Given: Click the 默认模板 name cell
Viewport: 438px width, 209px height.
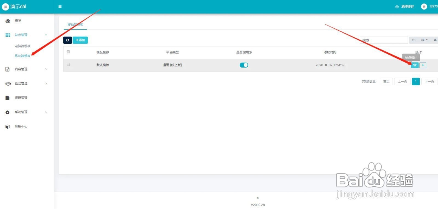Looking at the screenshot, I should [x=103, y=65].
